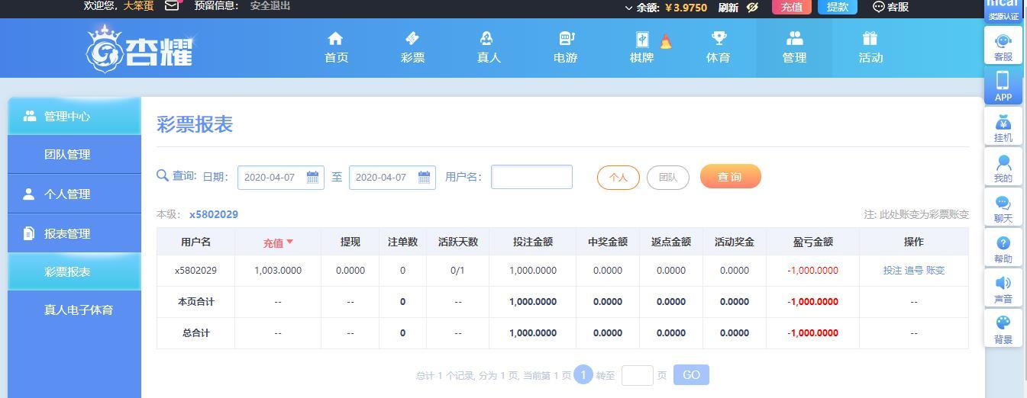Image resolution: width=1027 pixels, height=398 pixels.
Task: Toggle balance visibility eye icon
Action: [x=753, y=7]
